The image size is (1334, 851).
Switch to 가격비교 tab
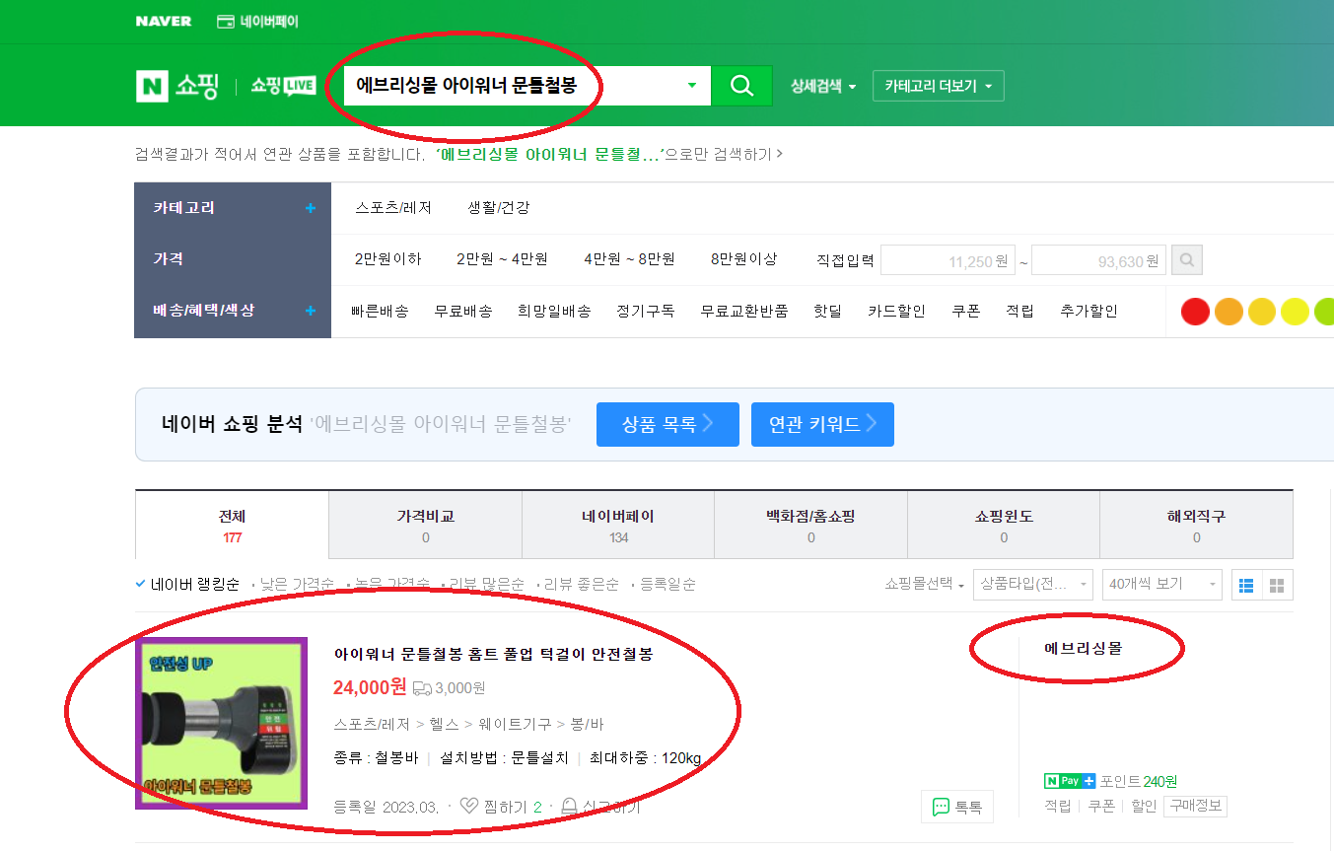tap(425, 526)
